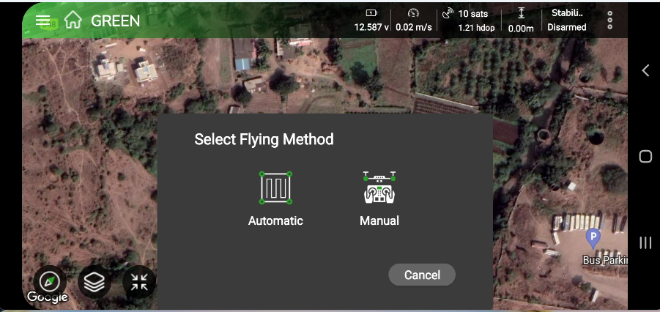Tap the battery voltage indicator
This screenshot has width=660, height=312.
(371, 13)
